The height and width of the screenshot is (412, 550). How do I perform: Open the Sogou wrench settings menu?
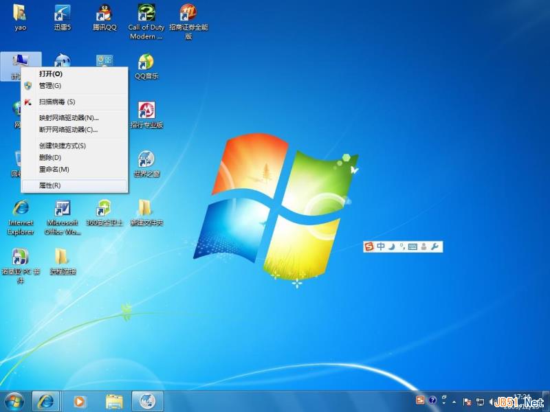(x=435, y=246)
